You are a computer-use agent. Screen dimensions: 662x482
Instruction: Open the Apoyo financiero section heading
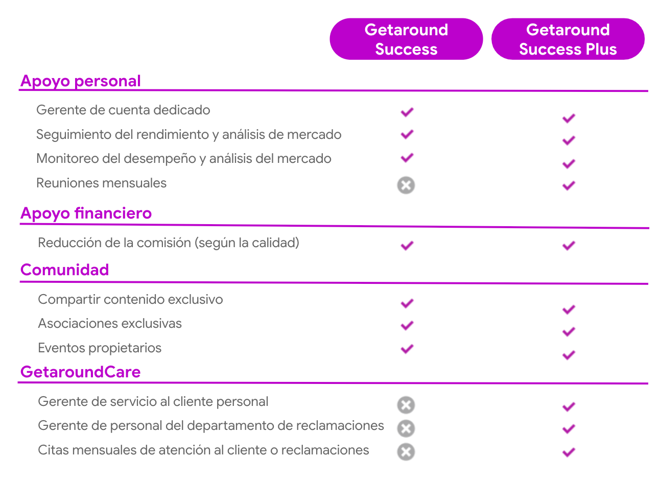(86, 213)
